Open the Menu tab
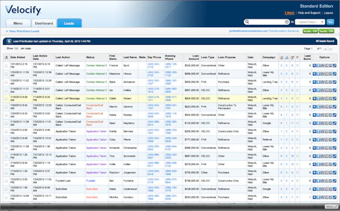 (18, 23)
